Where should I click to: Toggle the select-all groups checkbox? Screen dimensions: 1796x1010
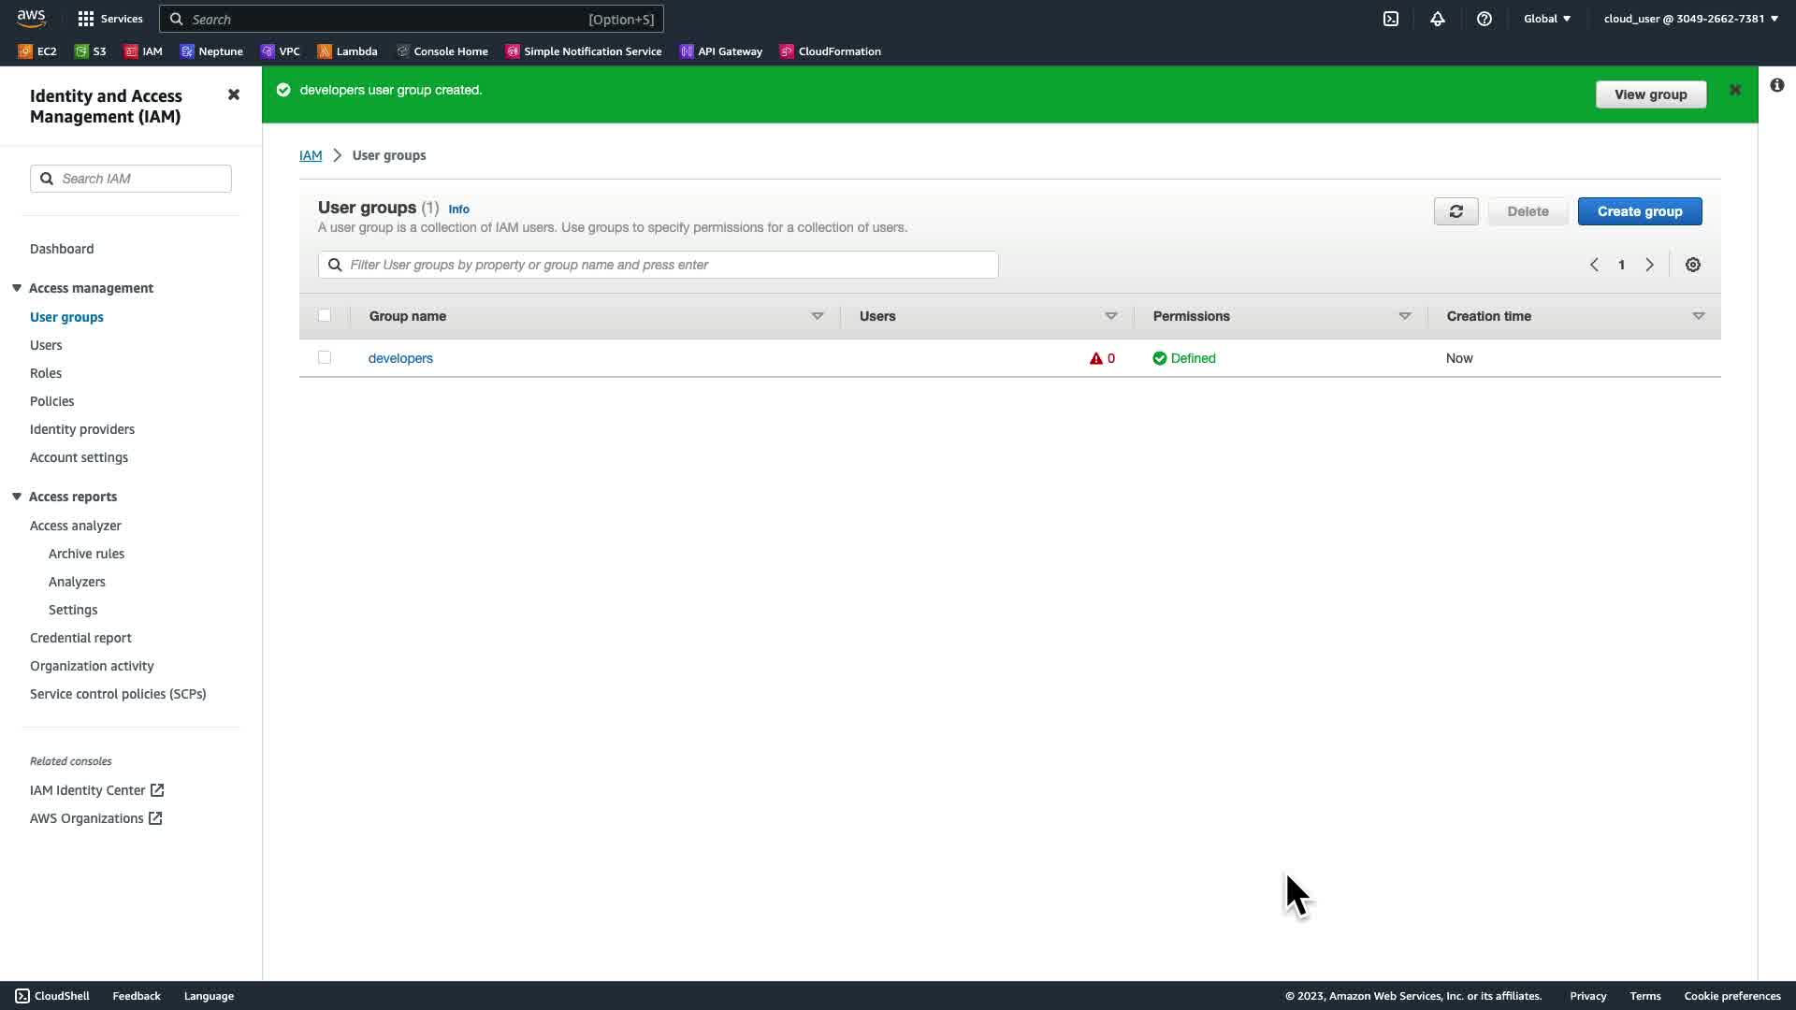[x=325, y=315]
